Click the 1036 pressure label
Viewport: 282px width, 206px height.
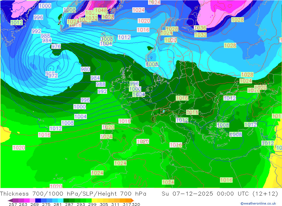pyautogui.click(x=200, y=28)
